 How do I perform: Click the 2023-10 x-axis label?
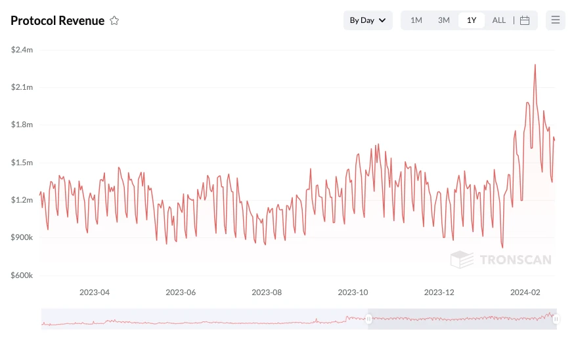tap(353, 293)
